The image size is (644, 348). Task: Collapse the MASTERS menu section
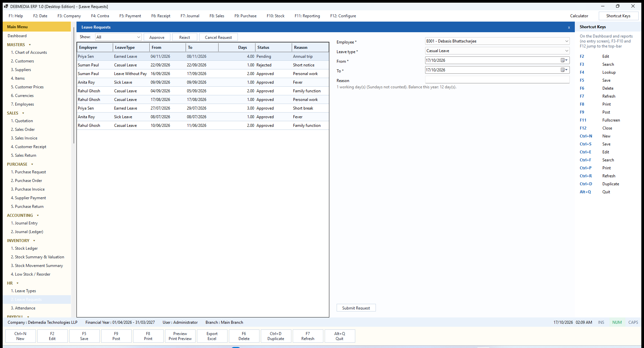(30, 45)
